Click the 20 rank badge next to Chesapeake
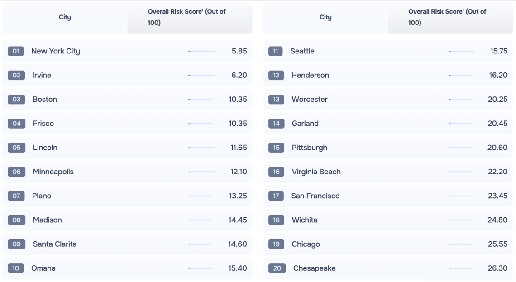Screen dimensions: 516x282 point(277,268)
